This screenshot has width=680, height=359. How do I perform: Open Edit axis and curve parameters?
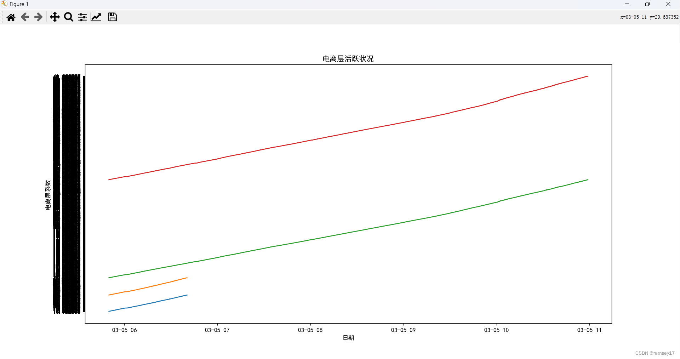pos(96,17)
